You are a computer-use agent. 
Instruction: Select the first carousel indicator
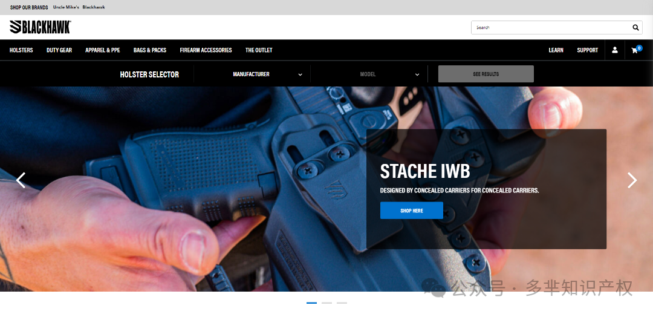(311, 303)
